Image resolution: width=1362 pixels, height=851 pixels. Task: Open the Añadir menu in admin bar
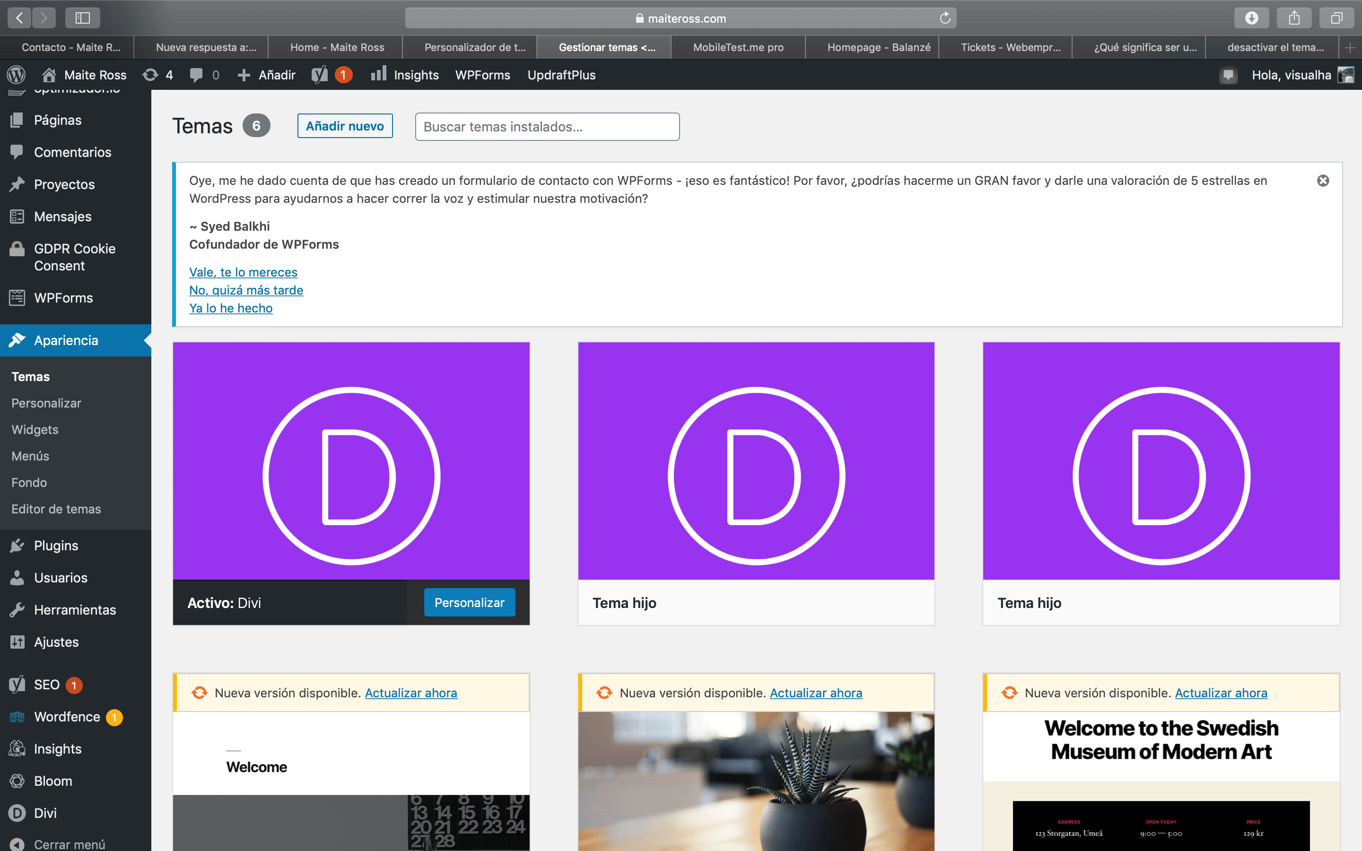[267, 75]
